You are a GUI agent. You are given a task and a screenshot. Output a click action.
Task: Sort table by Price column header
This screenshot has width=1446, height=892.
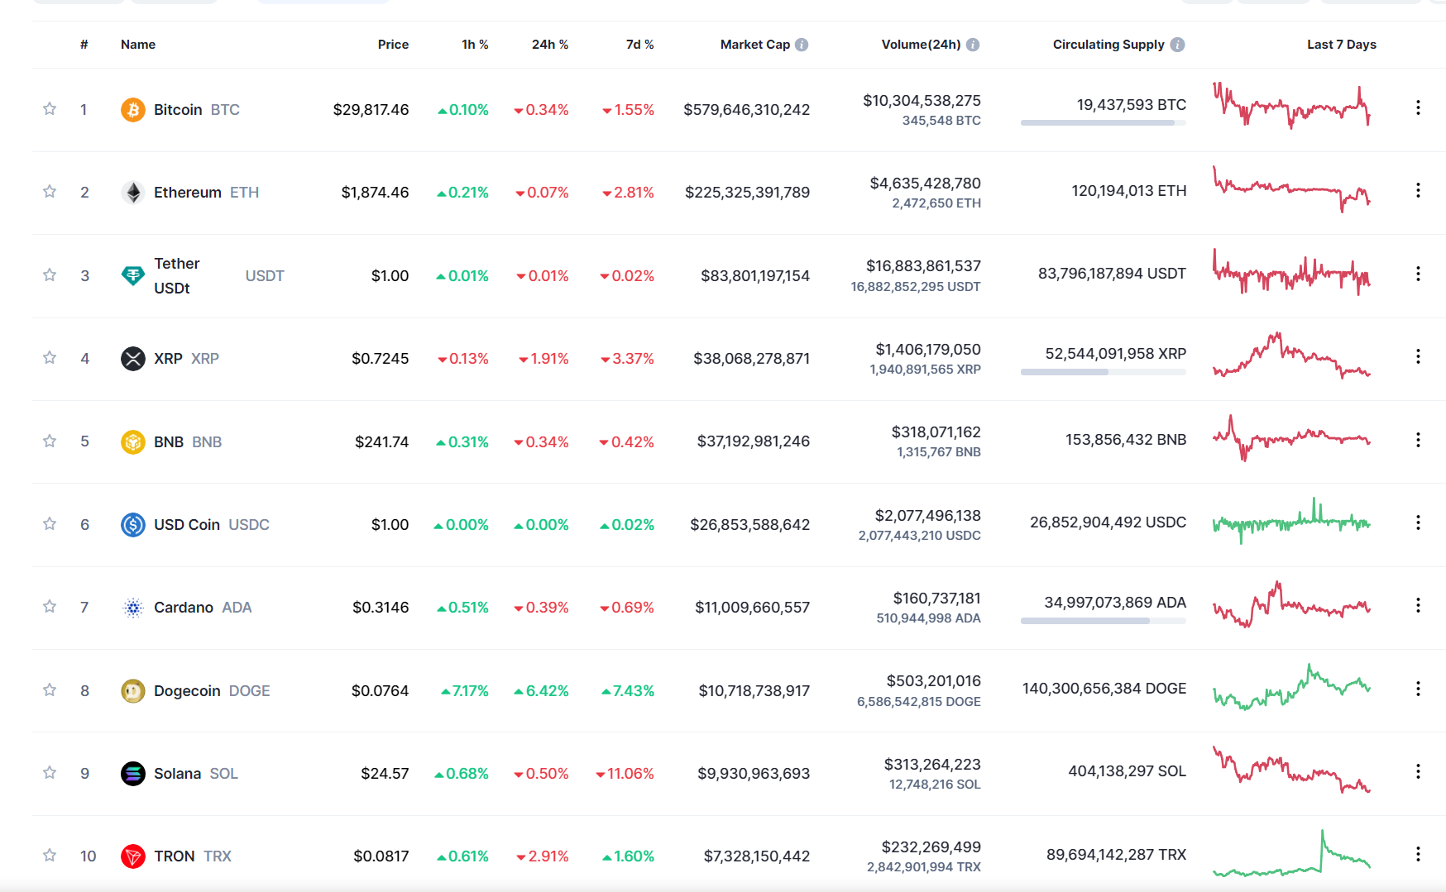(393, 45)
